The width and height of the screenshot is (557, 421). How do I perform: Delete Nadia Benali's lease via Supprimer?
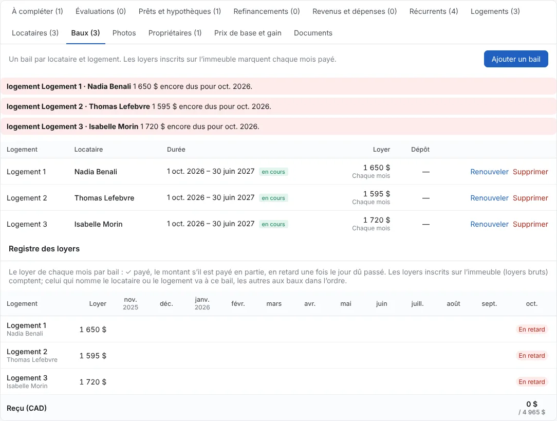(530, 172)
